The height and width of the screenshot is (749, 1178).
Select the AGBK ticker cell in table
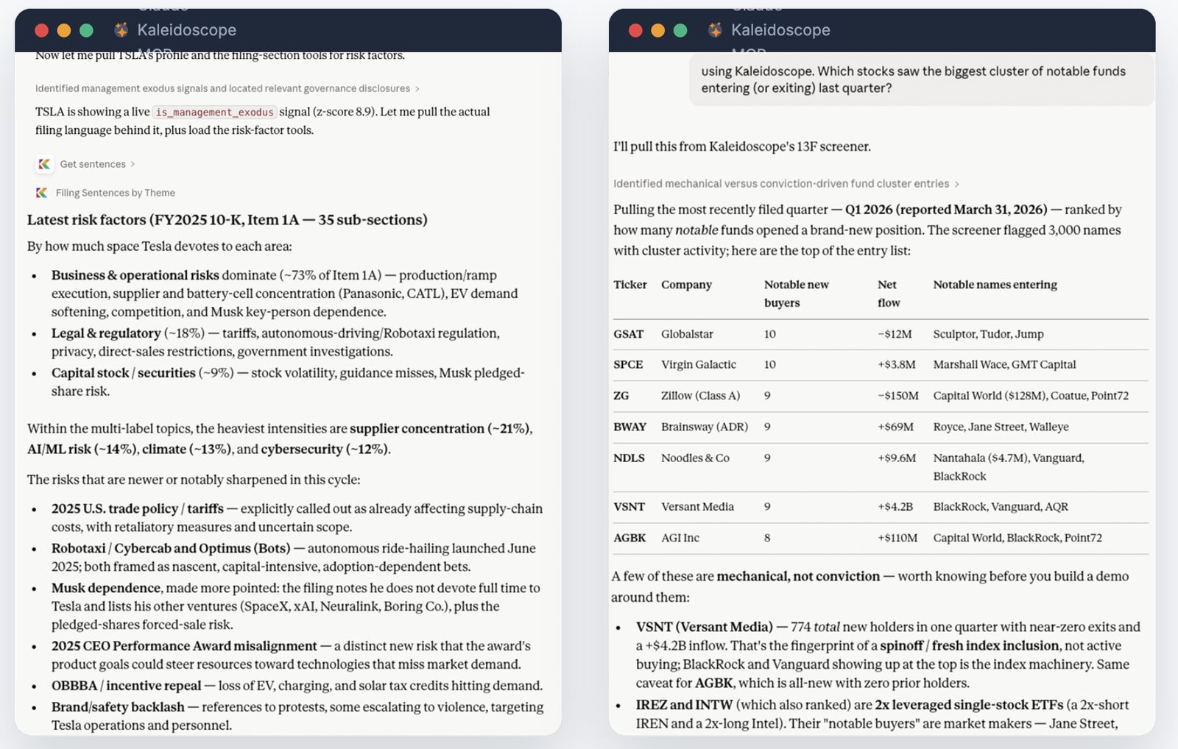pos(629,538)
